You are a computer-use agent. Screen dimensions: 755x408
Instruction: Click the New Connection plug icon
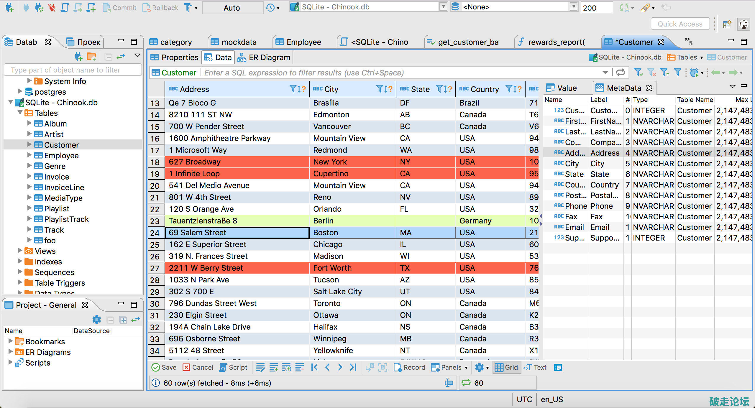tap(9, 8)
